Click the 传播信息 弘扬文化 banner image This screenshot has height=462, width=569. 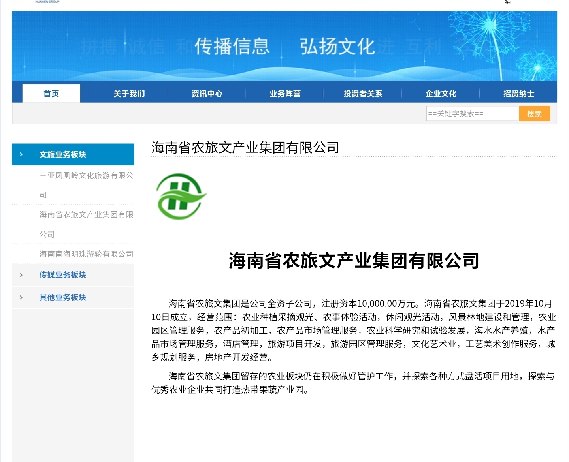(284, 46)
